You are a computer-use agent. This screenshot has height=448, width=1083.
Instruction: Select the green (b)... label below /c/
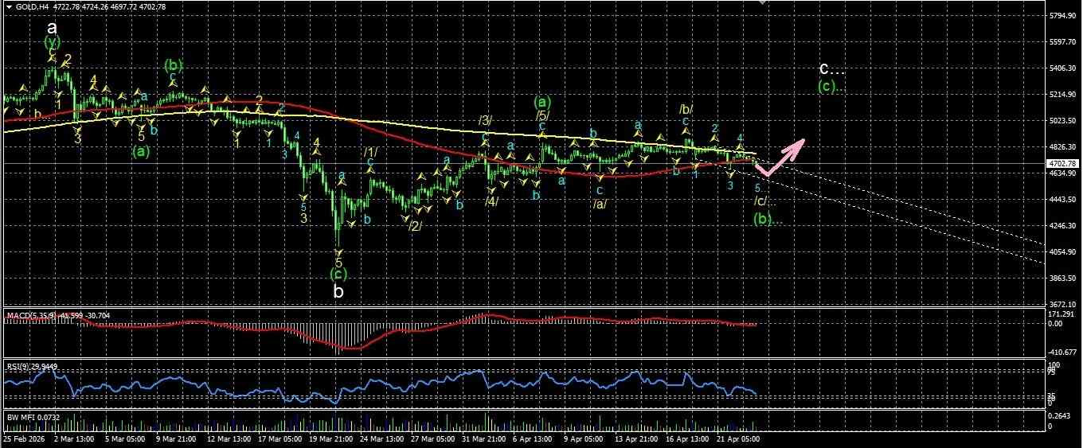(768, 220)
